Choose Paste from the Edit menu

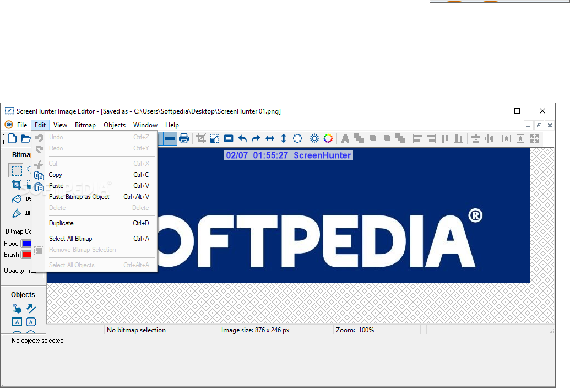point(95,186)
